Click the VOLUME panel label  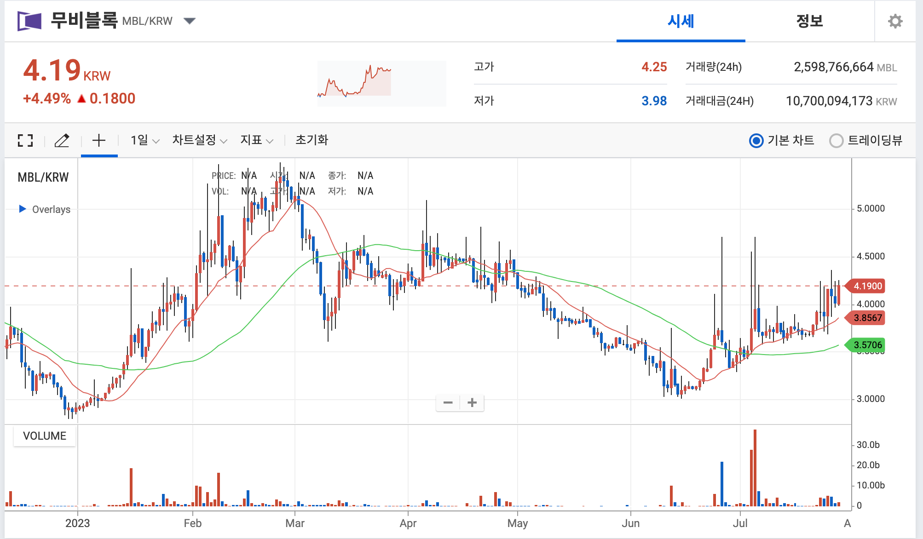click(45, 436)
